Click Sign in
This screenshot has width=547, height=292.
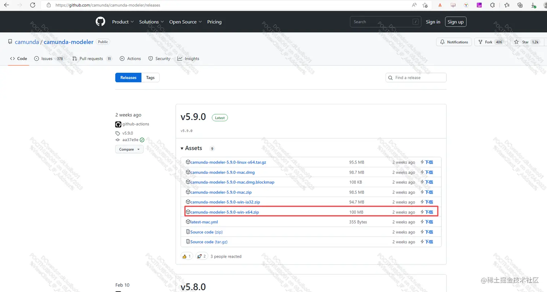(433, 22)
